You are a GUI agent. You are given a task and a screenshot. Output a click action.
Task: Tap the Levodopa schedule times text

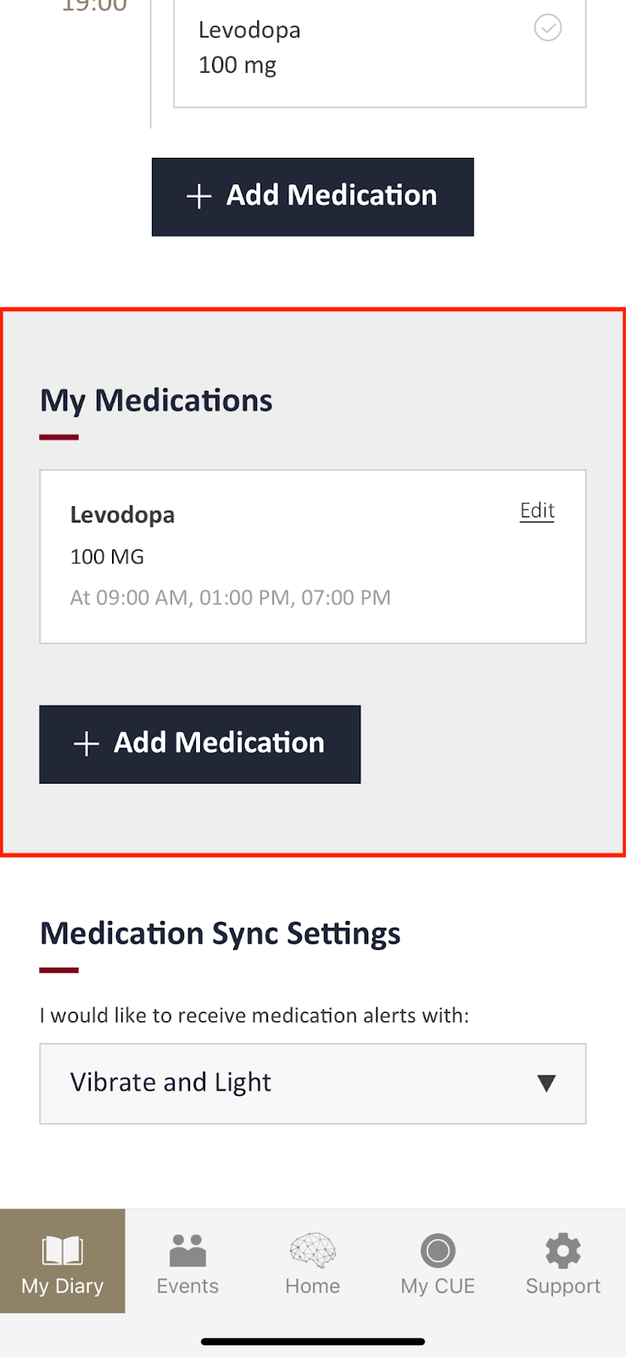230,598
